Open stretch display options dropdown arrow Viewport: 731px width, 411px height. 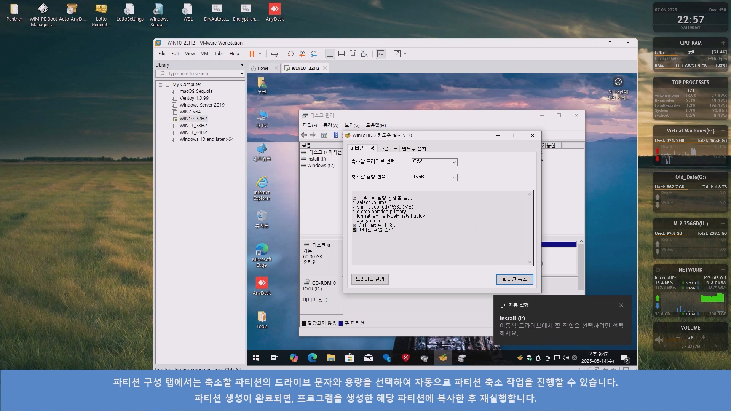tap(405, 54)
